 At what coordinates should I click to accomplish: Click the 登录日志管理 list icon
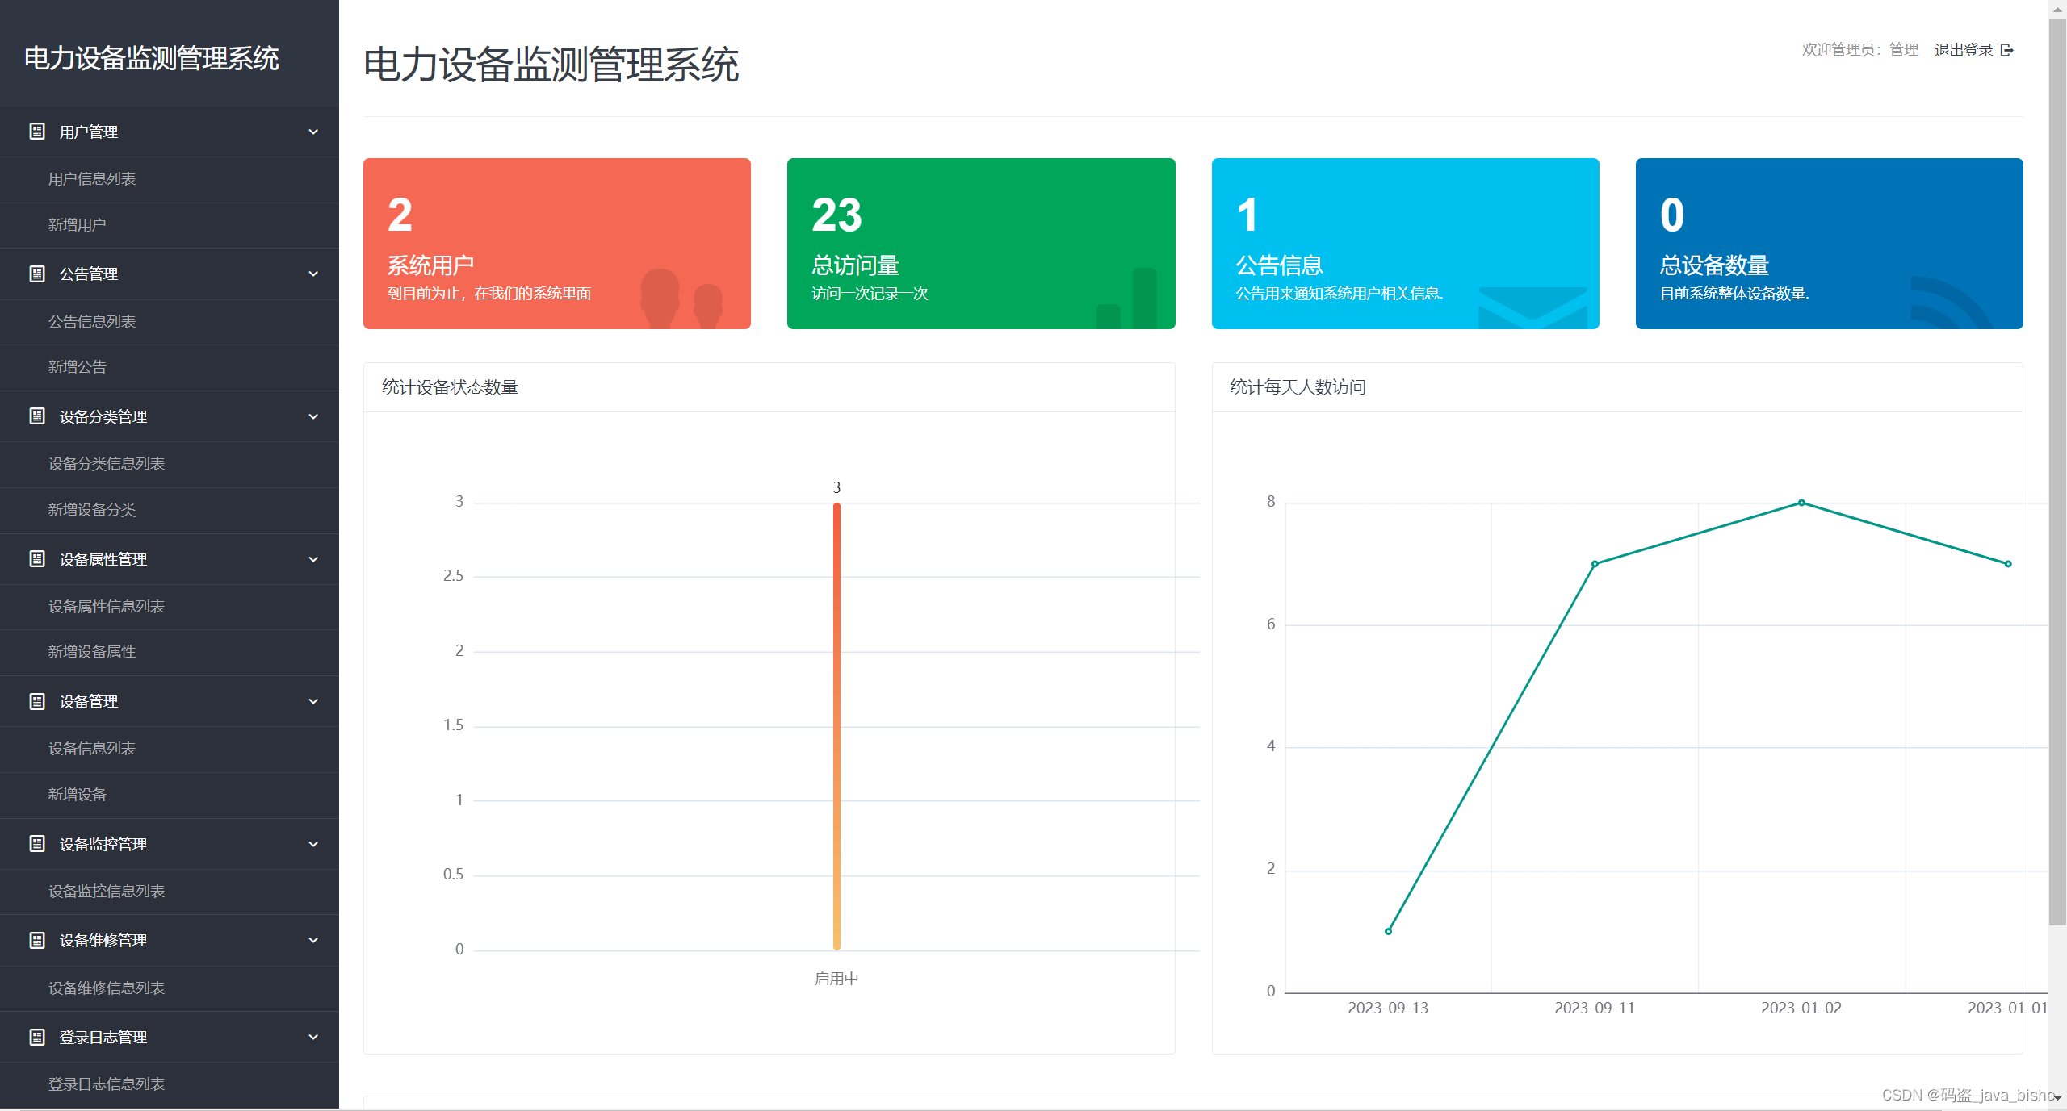tap(37, 1038)
